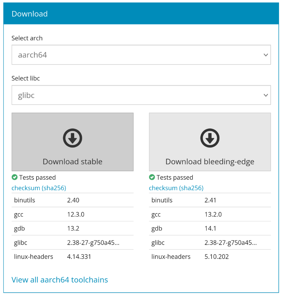Click the Download panel header
This screenshot has height=296, width=283.
pos(141,13)
